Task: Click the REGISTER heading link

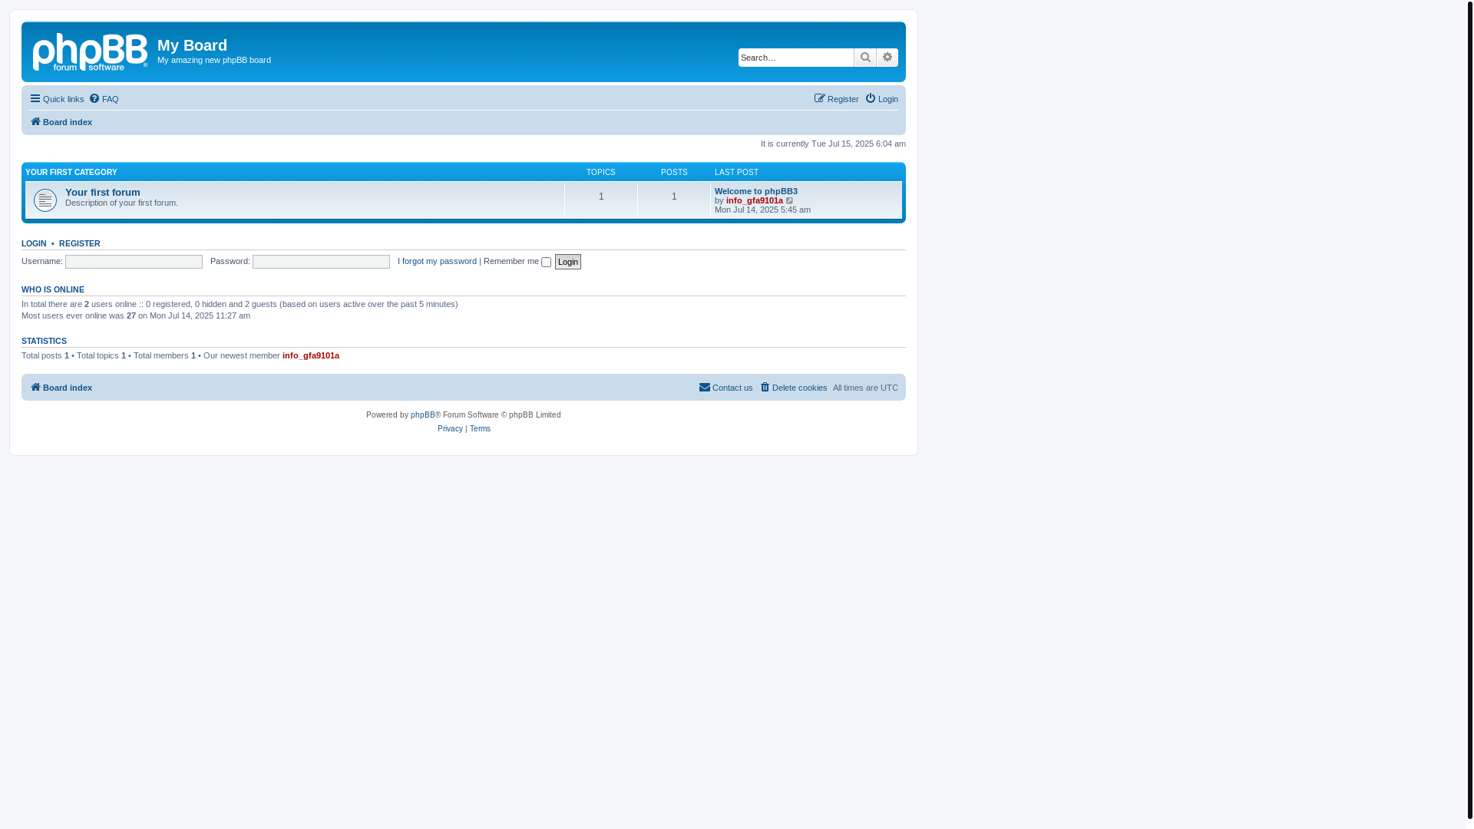Action: click(80, 243)
